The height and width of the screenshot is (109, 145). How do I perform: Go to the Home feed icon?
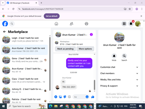[56, 24]
